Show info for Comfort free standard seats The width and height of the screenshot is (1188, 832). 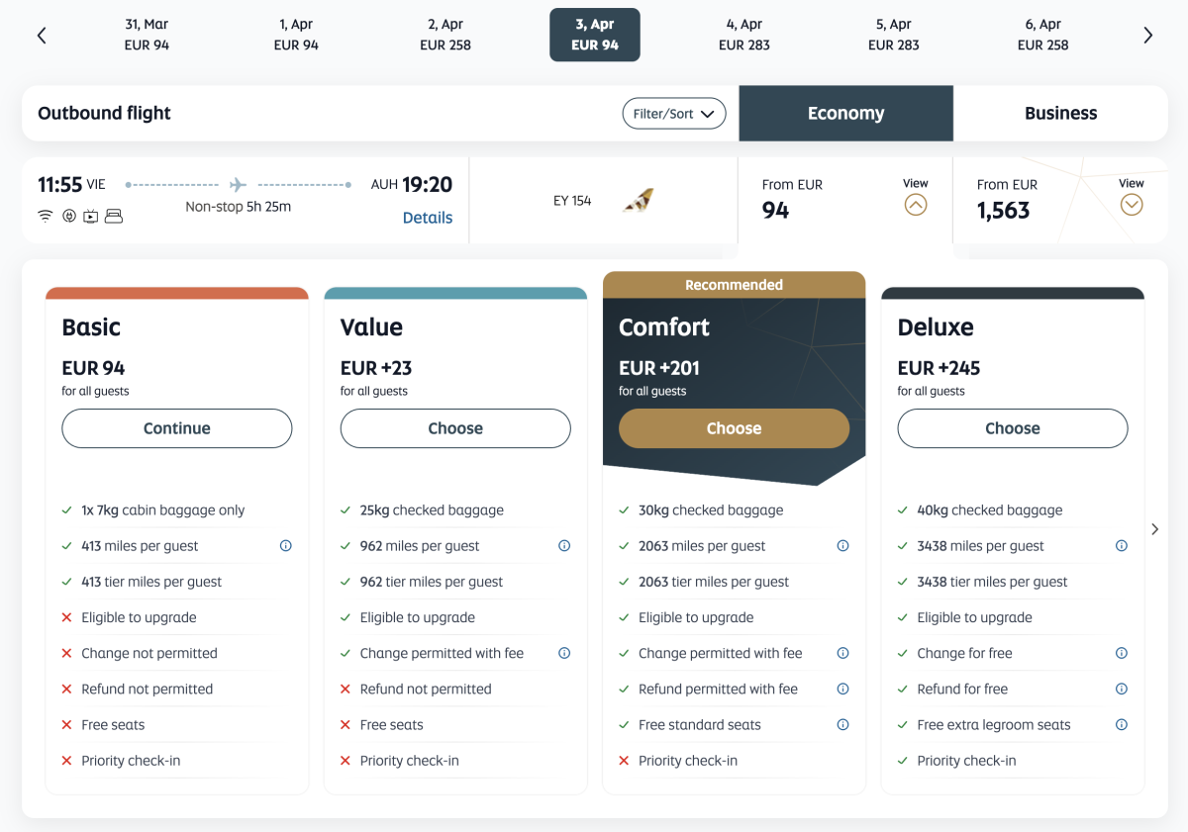coord(842,724)
